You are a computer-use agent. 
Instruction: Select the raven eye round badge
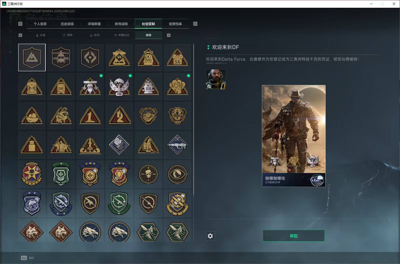(178, 174)
